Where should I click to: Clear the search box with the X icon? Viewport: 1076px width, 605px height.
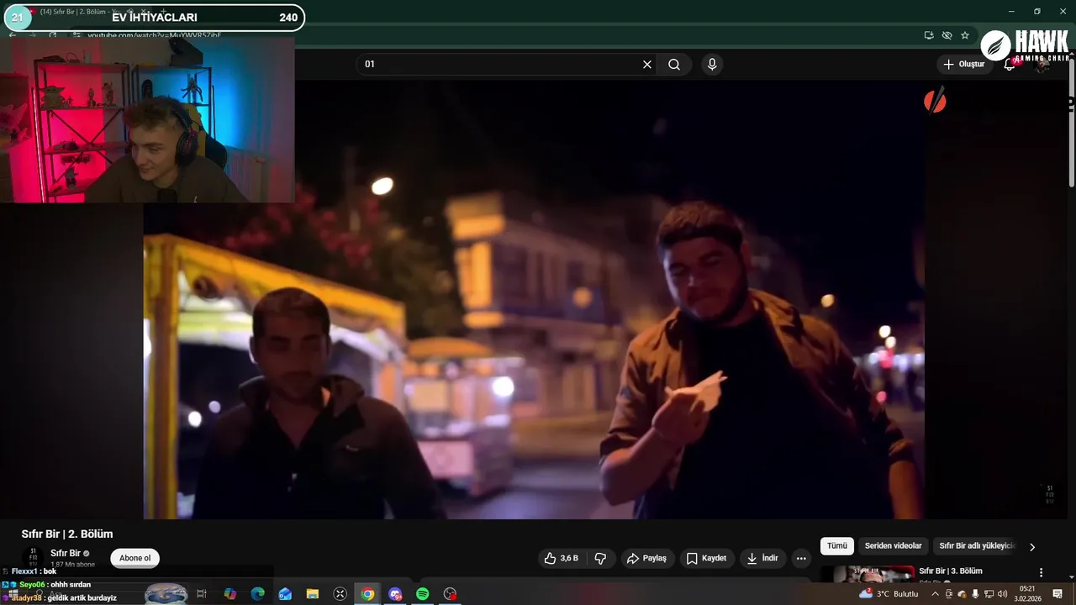click(647, 65)
